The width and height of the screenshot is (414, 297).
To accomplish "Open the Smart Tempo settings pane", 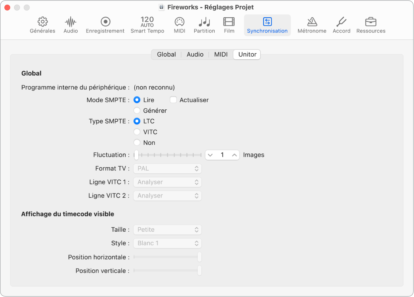I will coord(147,25).
